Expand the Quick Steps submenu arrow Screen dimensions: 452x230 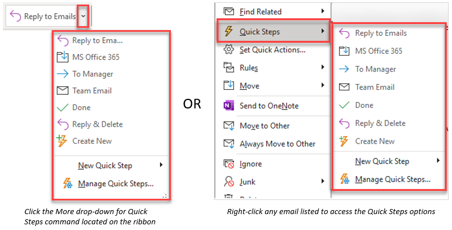[x=323, y=31]
